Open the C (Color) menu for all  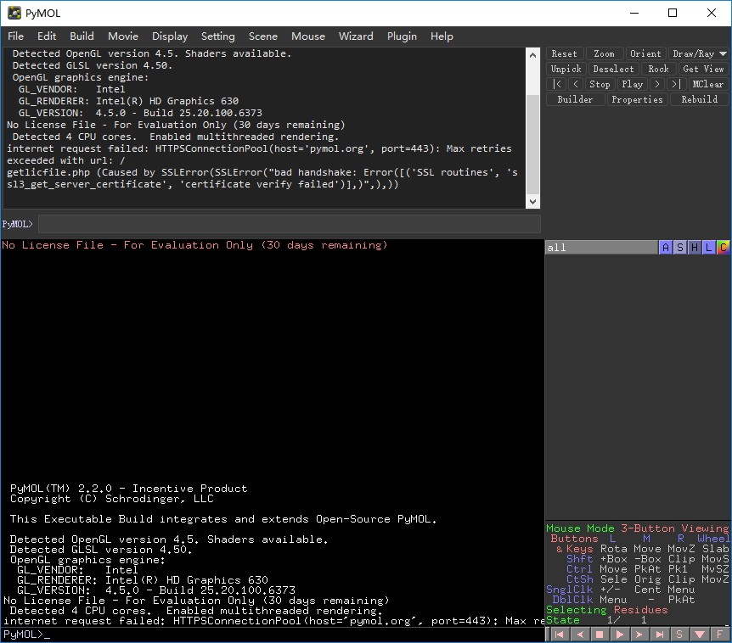724,248
